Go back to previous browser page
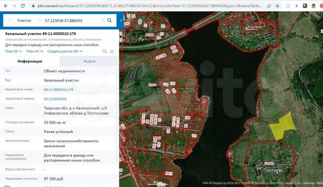Image resolution: width=323 pixels, height=187 pixels. tap(5, 6)
